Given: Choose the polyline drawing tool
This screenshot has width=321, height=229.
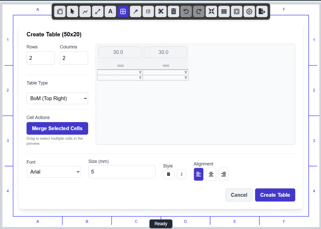Looking at the screenshot, I should (85, 12).
